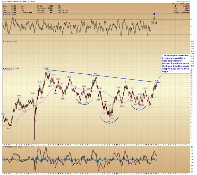Viewport: 197px width, 175px height.
Task: Click the GDX ticker symbol title
Action: (5, 2)
